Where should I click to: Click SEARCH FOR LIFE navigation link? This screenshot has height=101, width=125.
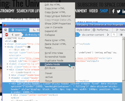tap(28, 11)
